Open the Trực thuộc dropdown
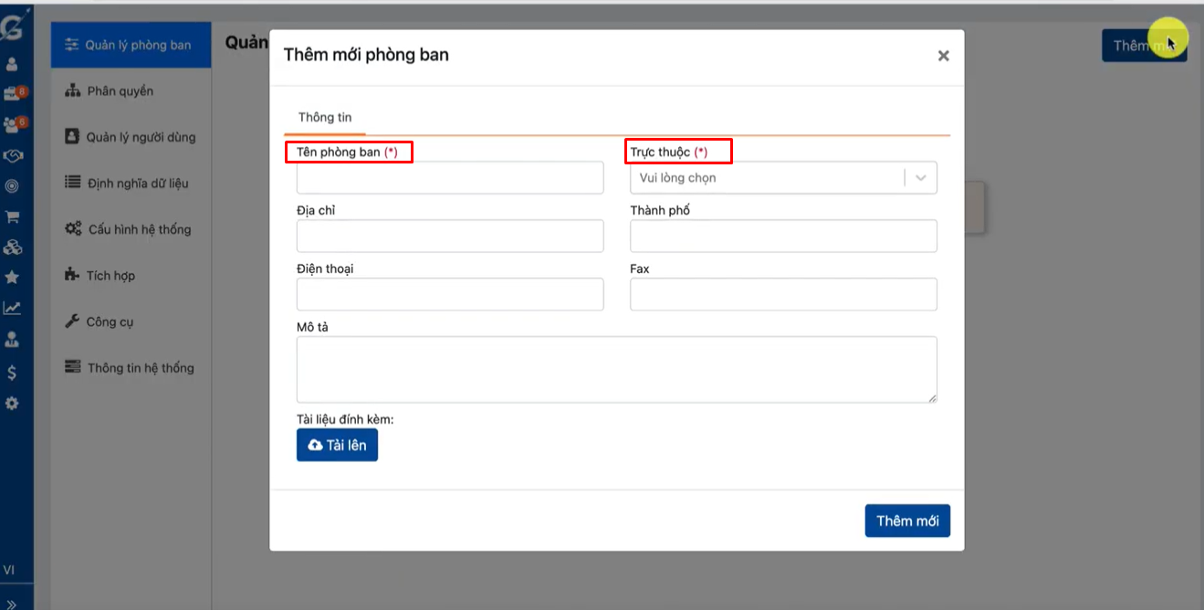The width and height of the screenshot is (1204, 610). (x=782, y=178)
